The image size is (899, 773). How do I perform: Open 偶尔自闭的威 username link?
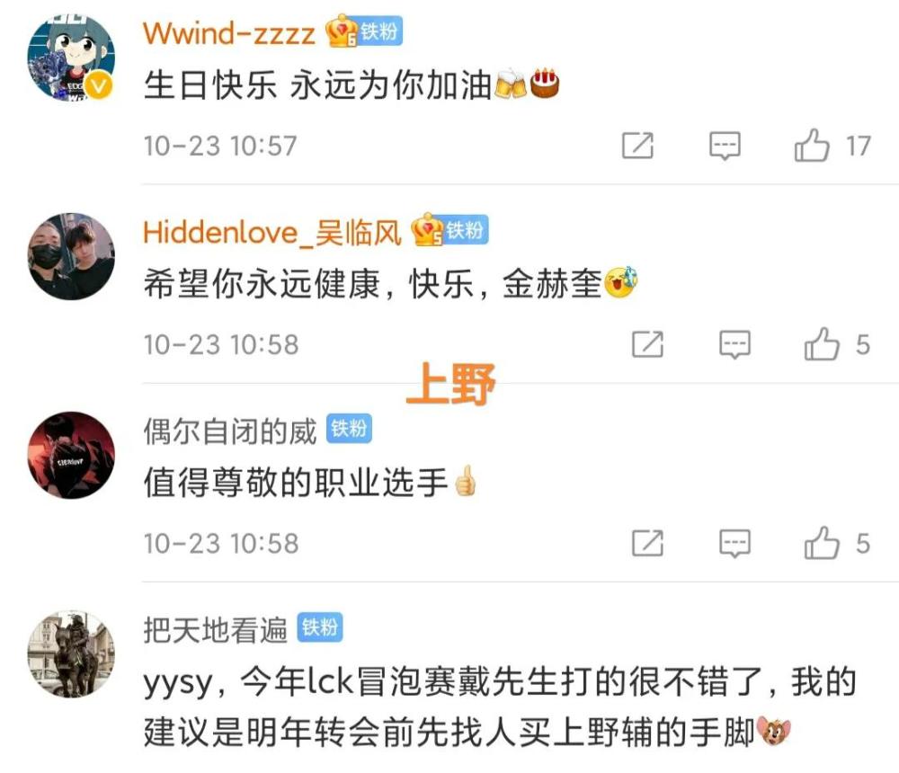[230, 431]
